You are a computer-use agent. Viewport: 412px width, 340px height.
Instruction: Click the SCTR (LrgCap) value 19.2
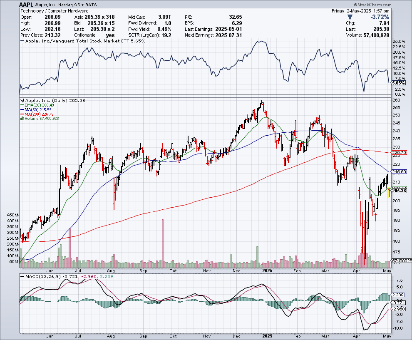pos(166,35)
